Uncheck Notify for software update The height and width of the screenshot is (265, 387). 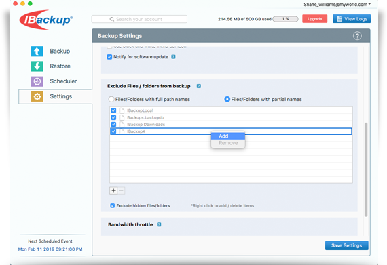click(109, 57)
